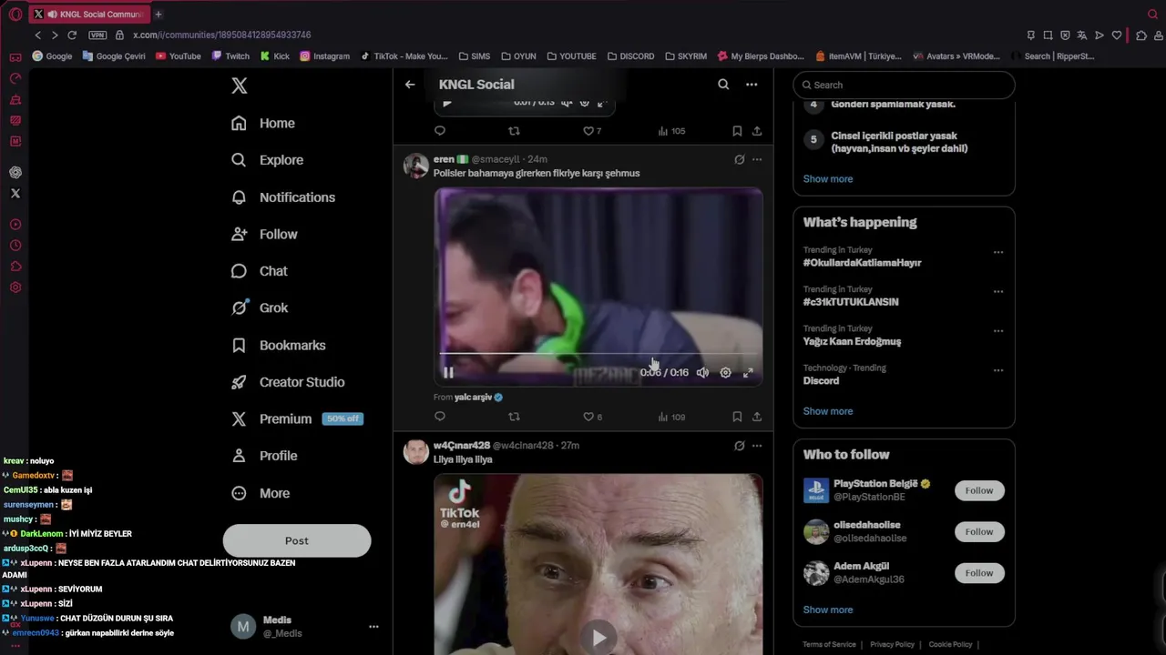Enter fullscreen on eren post video
Image resolution: width=1166 pixels, height=655 pixels.
tap(748, 372)
